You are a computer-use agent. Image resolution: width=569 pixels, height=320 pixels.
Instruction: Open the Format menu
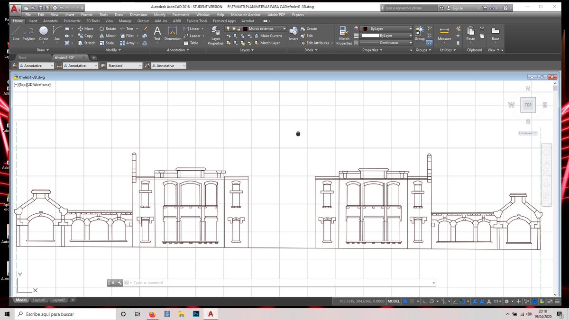87,15
